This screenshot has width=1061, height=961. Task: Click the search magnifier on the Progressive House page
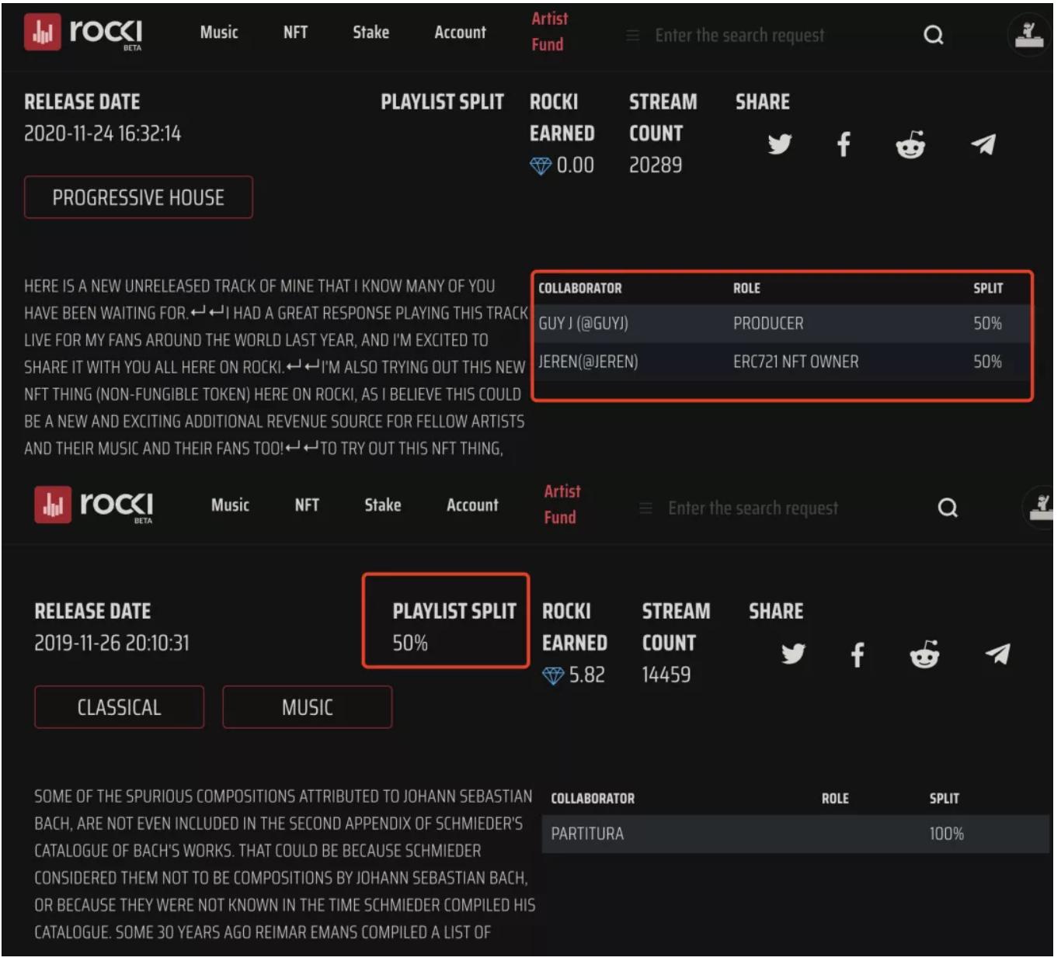point(933,35)
